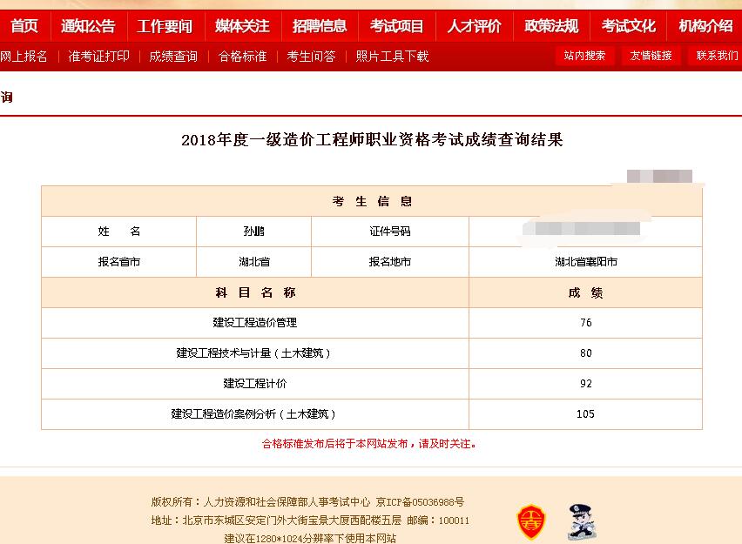Navigate to 考试项目 section

point(396,26)
